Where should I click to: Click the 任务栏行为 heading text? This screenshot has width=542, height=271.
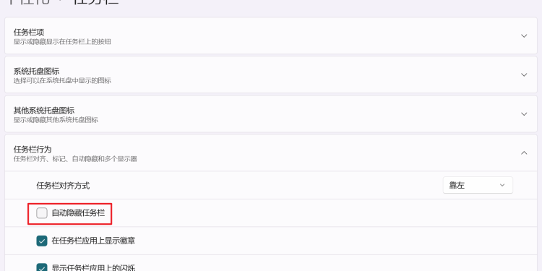(33, 150)
